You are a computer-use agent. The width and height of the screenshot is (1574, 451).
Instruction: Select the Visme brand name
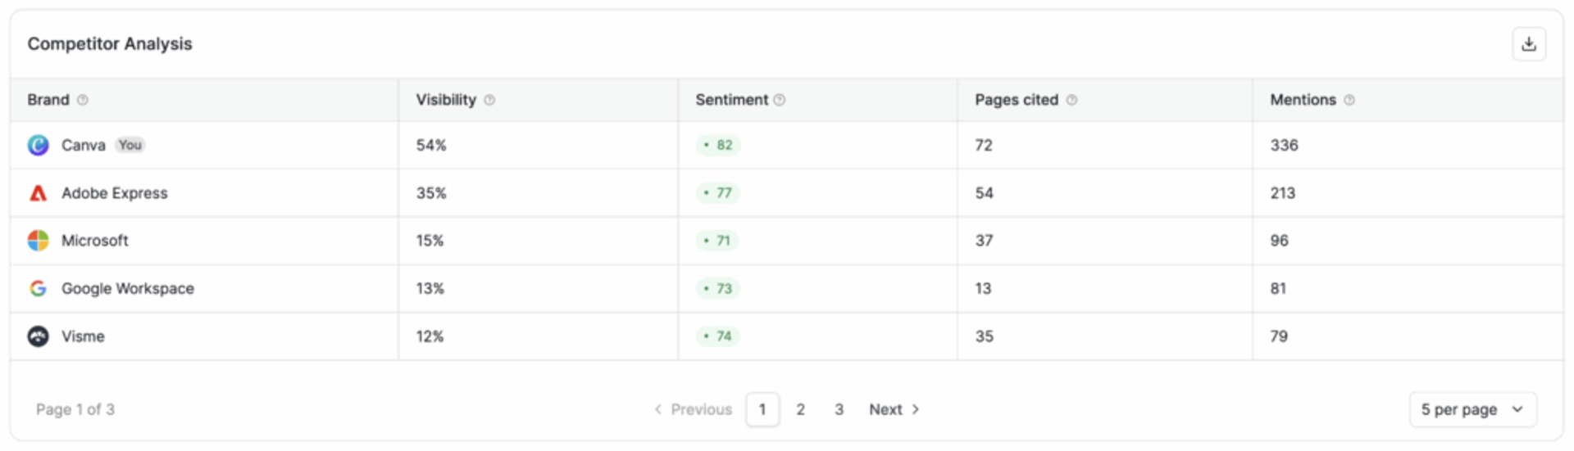click(83, 336)
